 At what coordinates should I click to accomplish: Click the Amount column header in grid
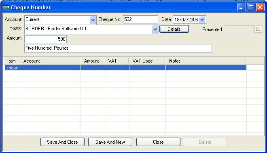coord(92,61)
